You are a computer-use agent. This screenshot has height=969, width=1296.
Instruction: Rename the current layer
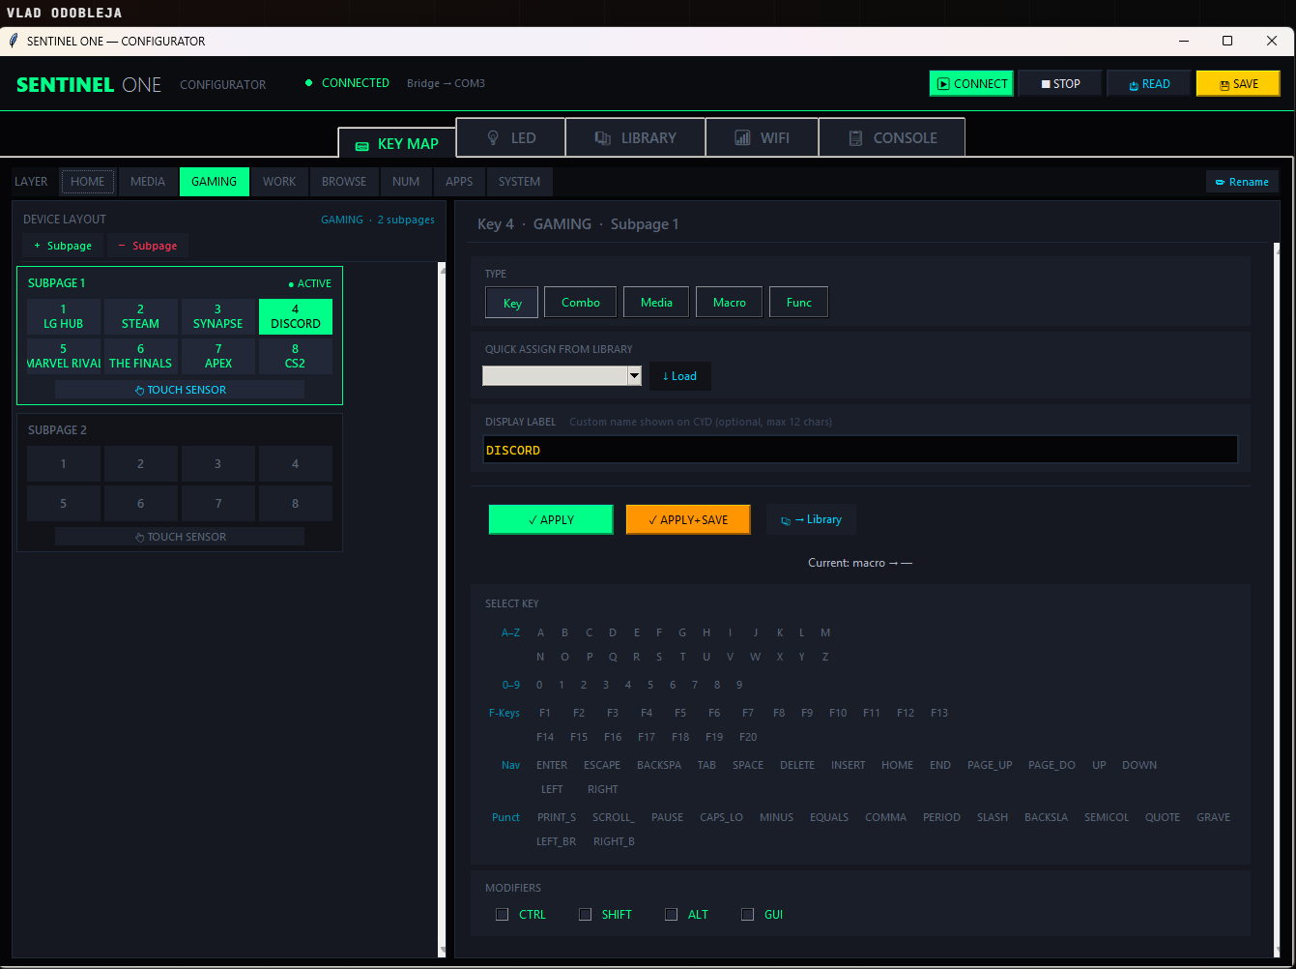pos(1242,182)
